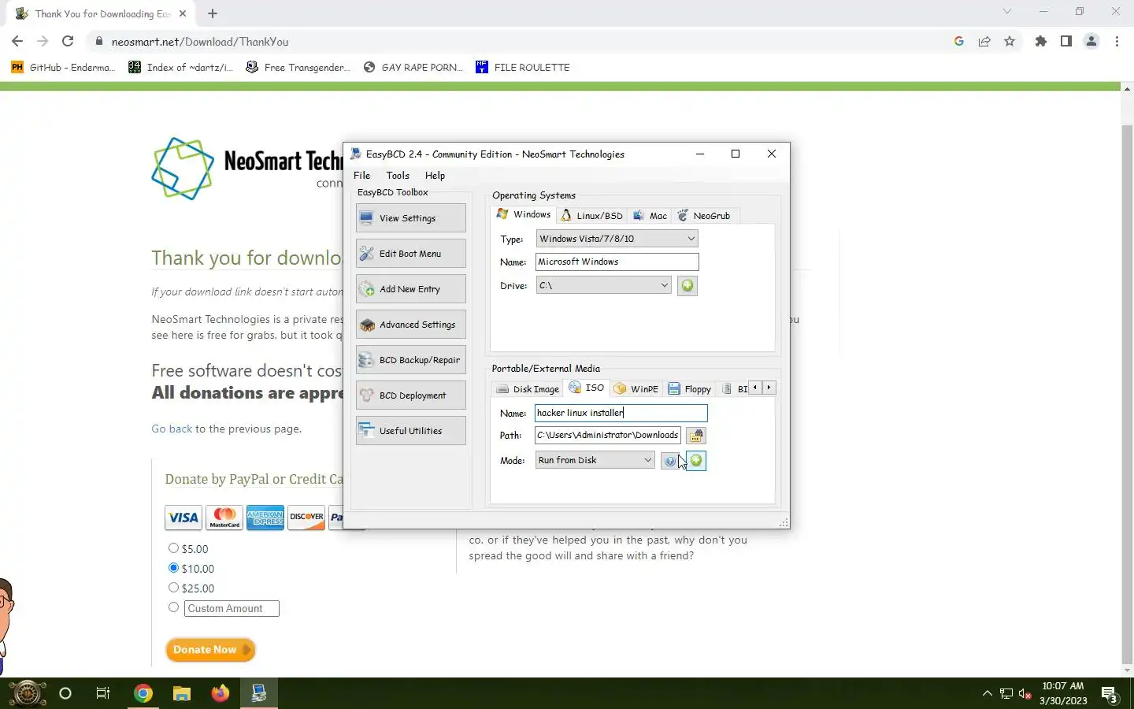Switch to the Floppy tab
Image resolution: width=1134 pixels, height=709 pixels.
tap(690, 389)
